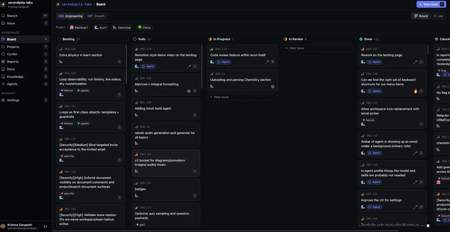The height and width of the screenshot is (232, 450).
Task: Switch to List view
Action: [438, 16]
